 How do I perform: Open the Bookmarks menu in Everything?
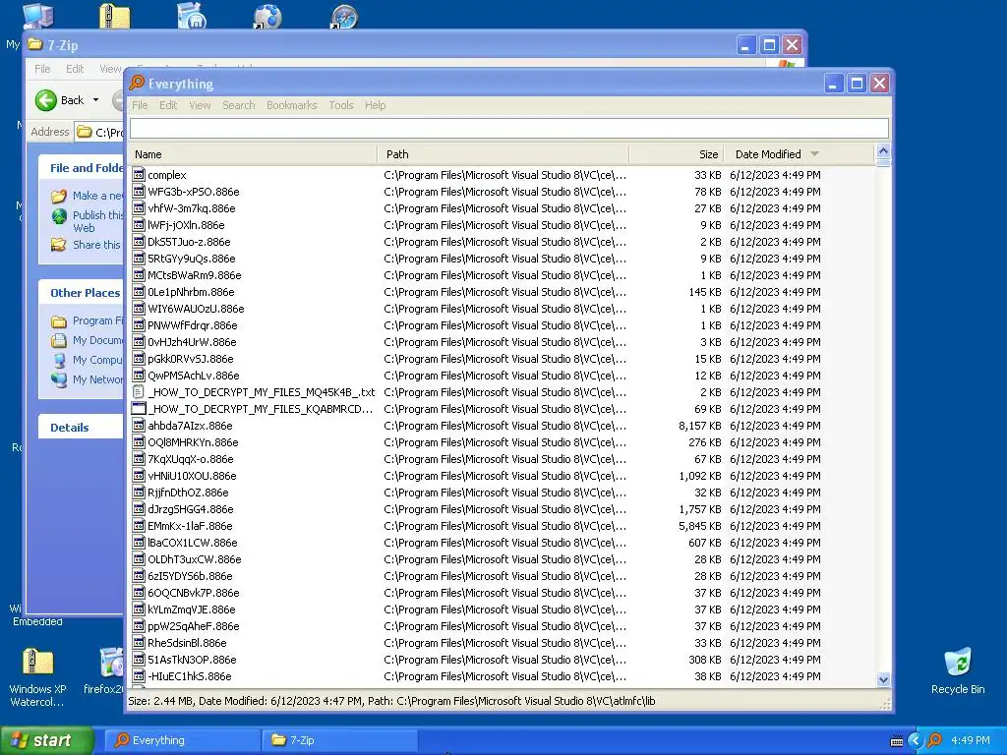tap(291, 105)
